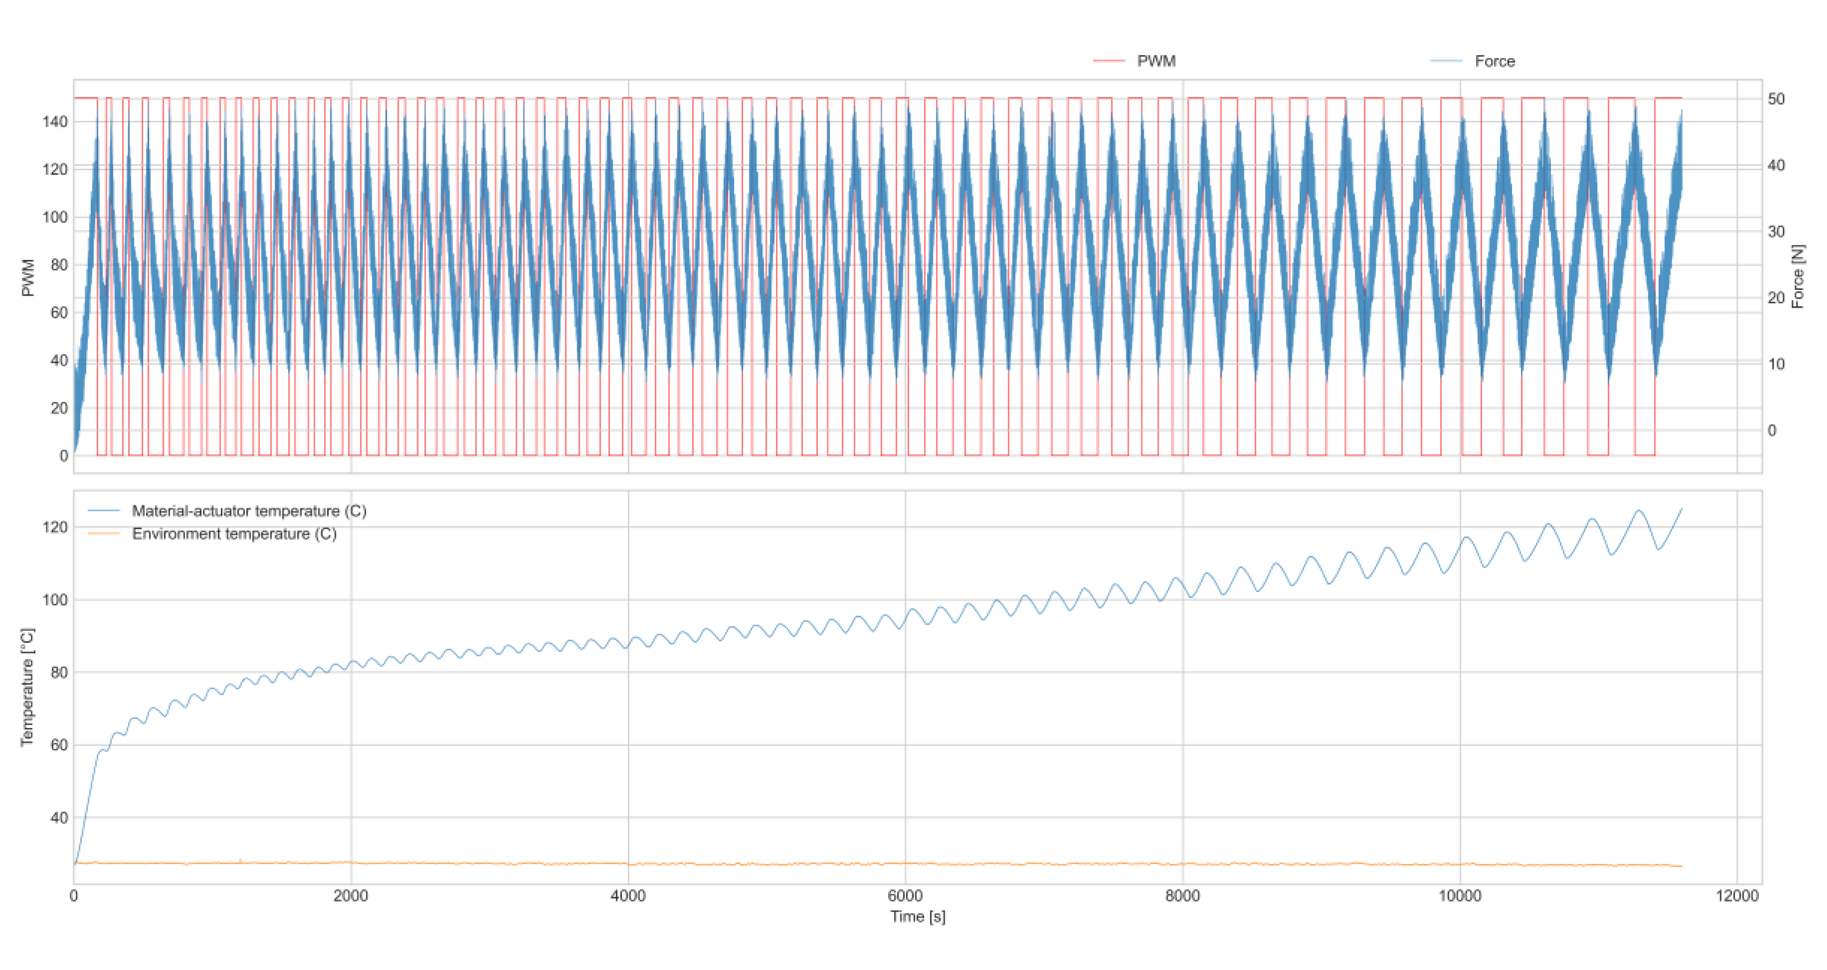Click the blue Material-actuator legend line swatch
Screen dimensions: 1827x970
[104, 511]
